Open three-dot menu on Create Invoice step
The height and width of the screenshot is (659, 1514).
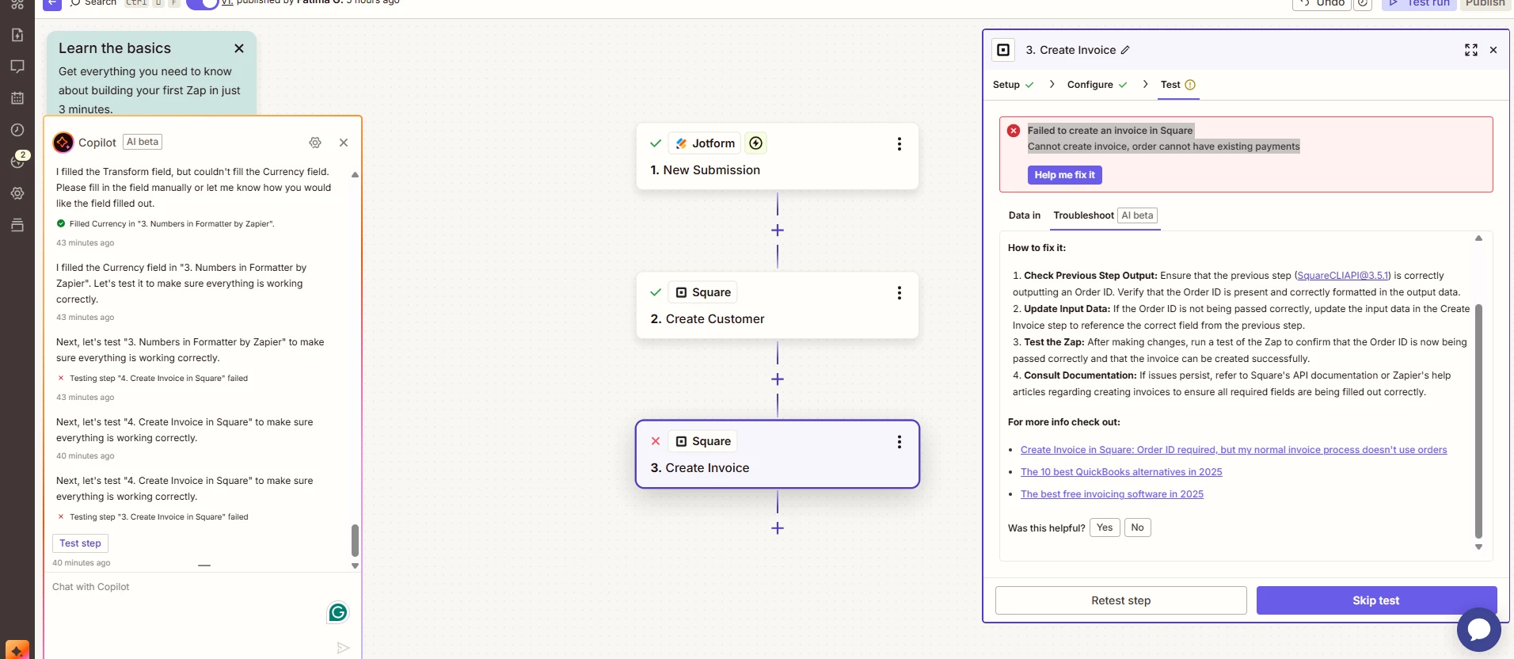click(x=900, y=441)
